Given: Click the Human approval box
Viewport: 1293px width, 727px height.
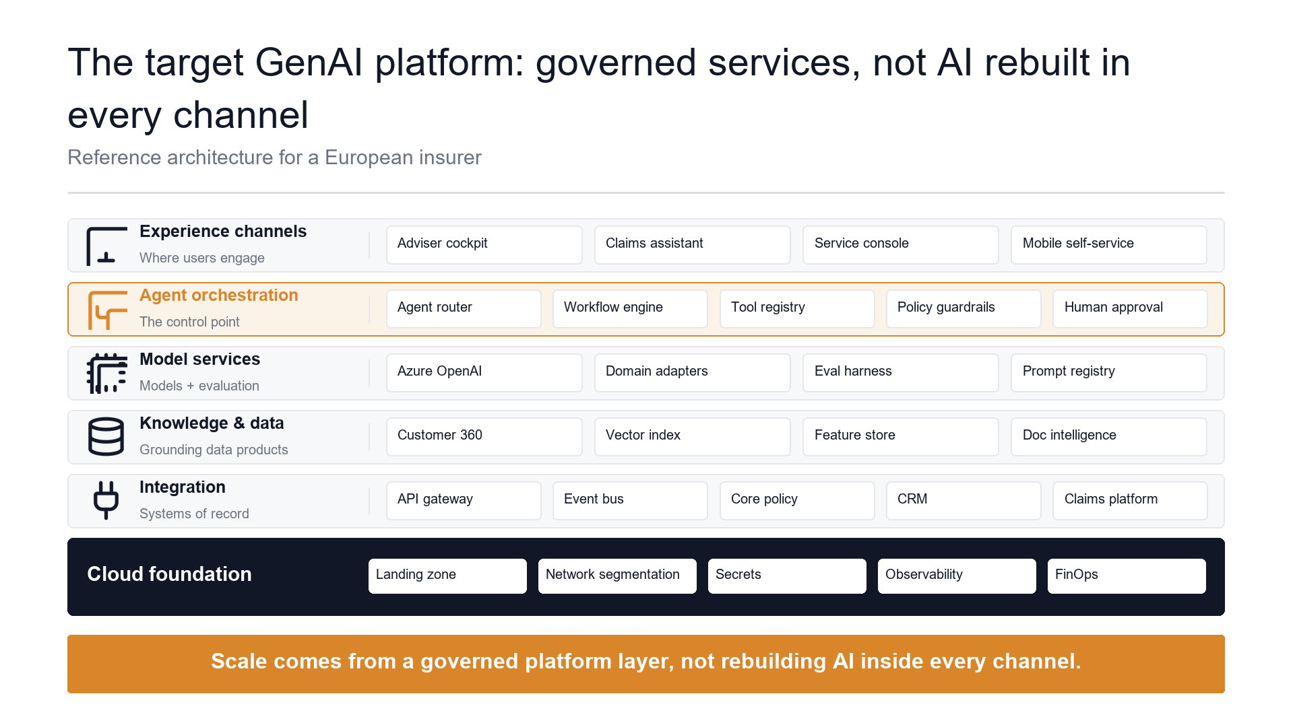Looking at the screenshot, I should tap(1130, 309).
